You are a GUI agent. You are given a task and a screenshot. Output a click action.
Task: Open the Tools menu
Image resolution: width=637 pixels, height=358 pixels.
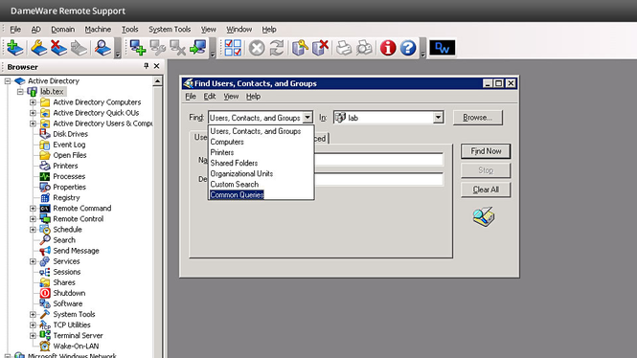(130, 30)
